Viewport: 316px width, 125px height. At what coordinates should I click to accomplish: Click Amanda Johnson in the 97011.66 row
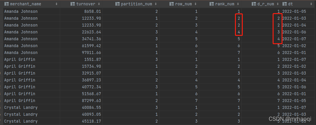coord(21,53)
